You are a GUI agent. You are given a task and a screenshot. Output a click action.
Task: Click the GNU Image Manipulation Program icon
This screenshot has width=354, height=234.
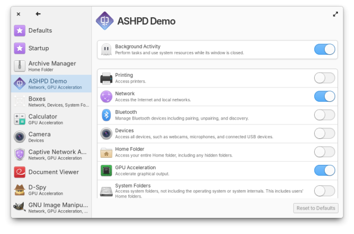click(x=19, y=207)
